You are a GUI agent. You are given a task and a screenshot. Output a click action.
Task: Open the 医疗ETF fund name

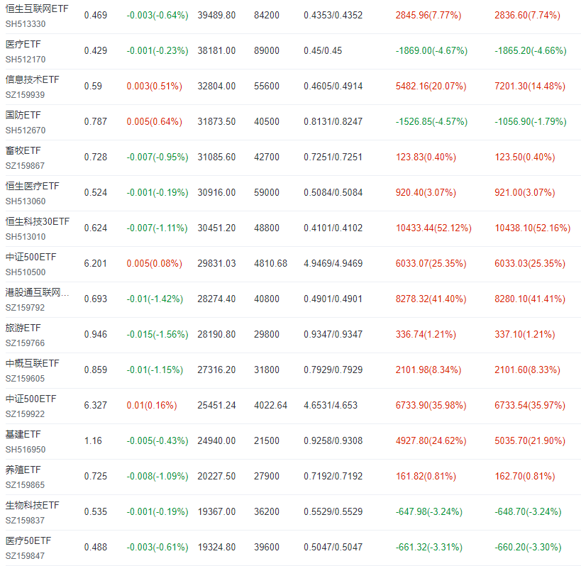(23, 45)
